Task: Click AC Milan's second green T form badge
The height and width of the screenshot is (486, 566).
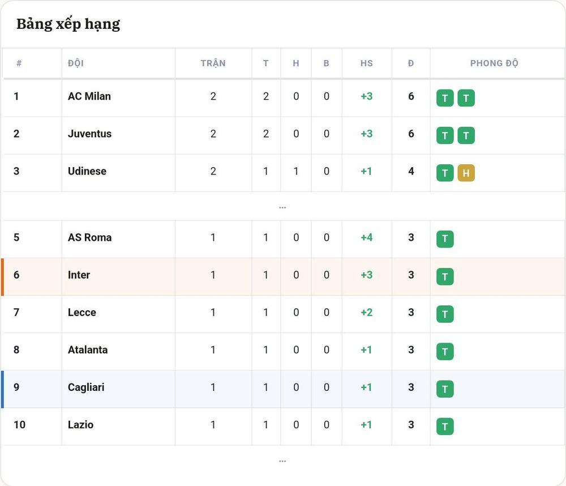Action: tap(466, 98)
